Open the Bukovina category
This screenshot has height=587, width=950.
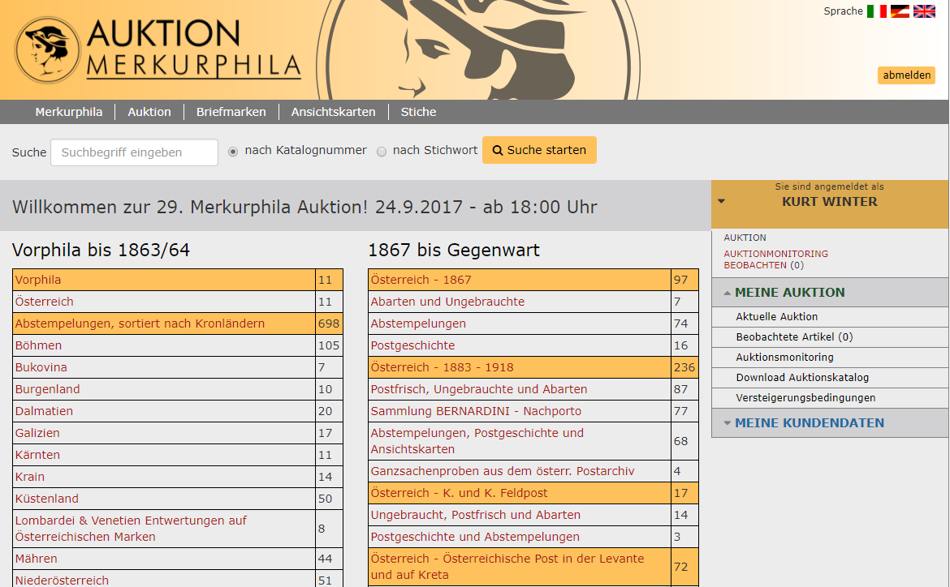41,367
